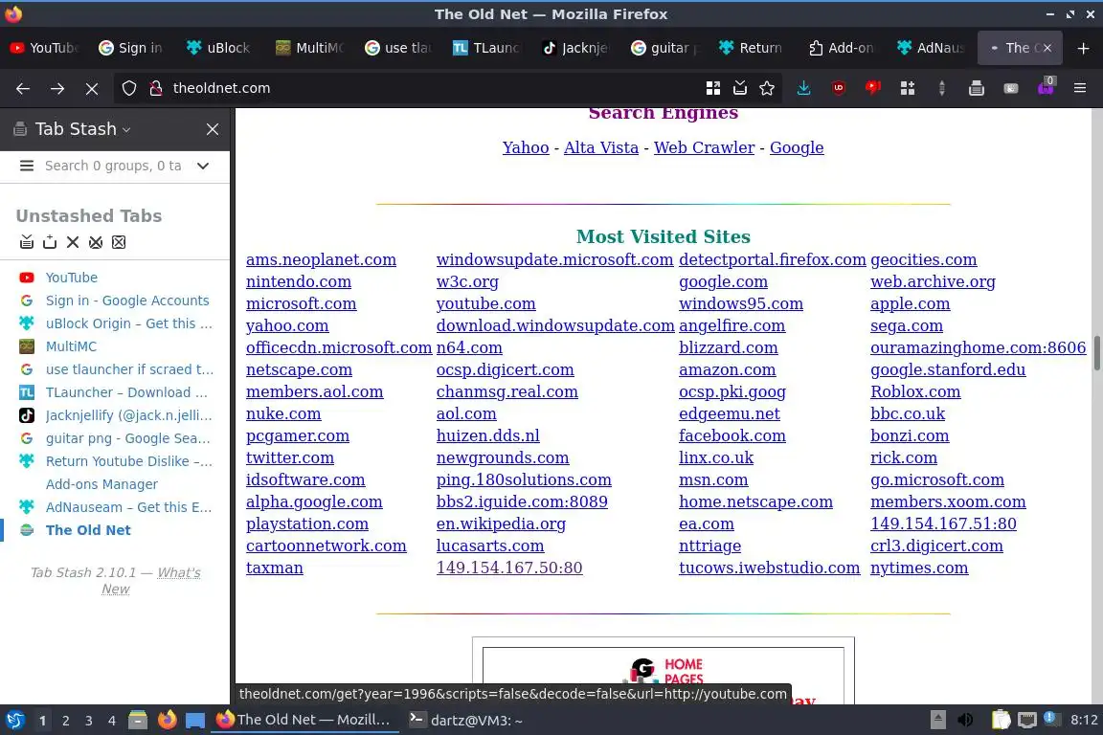Go back to the previous page

pyautogui.click(x=23, y=88)
